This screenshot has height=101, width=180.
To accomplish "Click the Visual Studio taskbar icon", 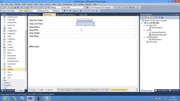I will (x=30, y=98).
